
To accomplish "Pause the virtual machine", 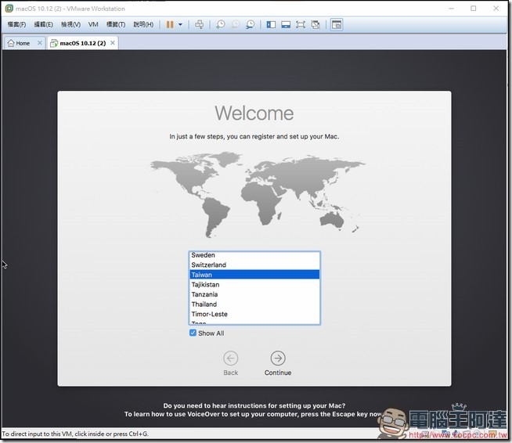I will coord(170,24).
